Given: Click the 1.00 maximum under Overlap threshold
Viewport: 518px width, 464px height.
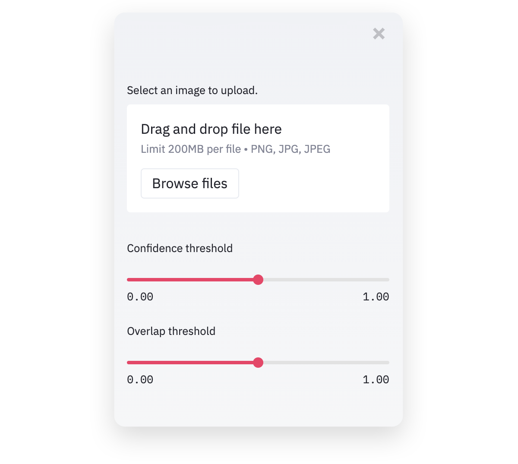Looking at the screenshot, I should (x=376, y=380).
